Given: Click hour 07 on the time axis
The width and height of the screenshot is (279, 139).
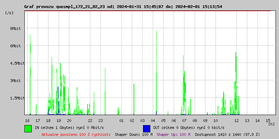Looking at the screenshot, I should click(184, 121).
